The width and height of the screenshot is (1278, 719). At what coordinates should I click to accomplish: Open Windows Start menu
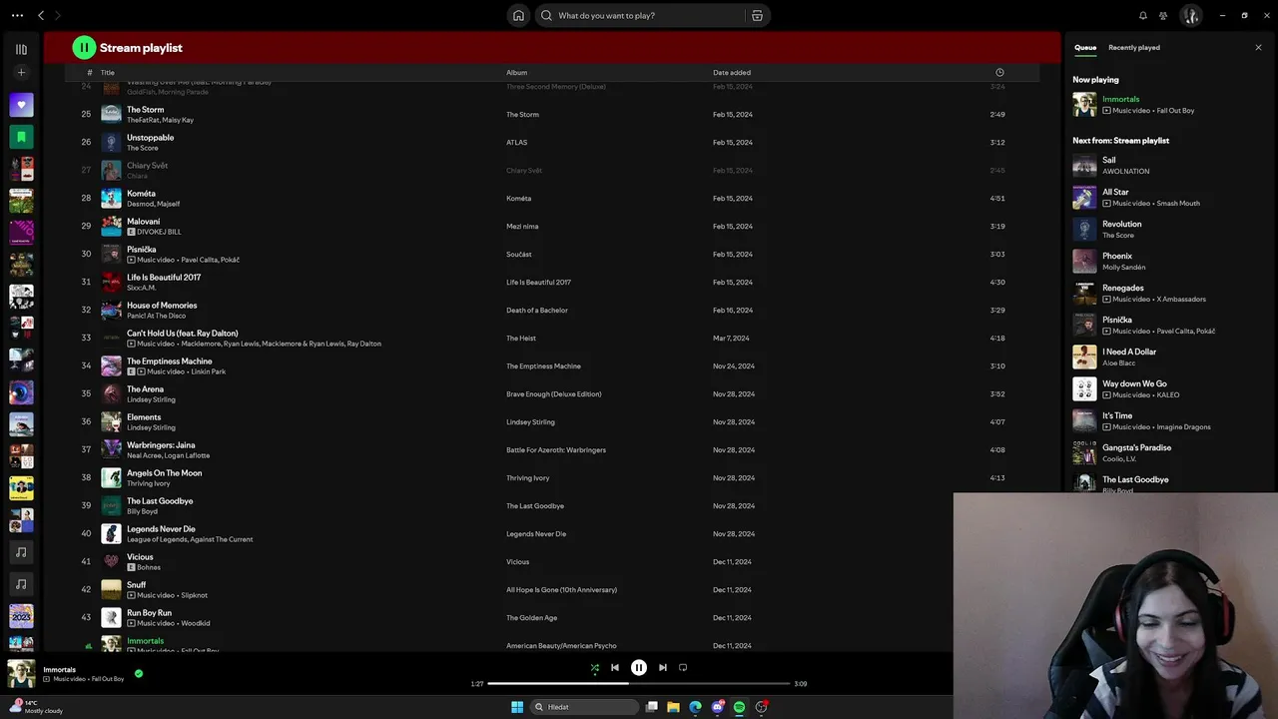tap(517, 707)
